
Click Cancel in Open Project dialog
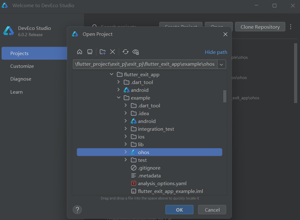tap(212, 210)
